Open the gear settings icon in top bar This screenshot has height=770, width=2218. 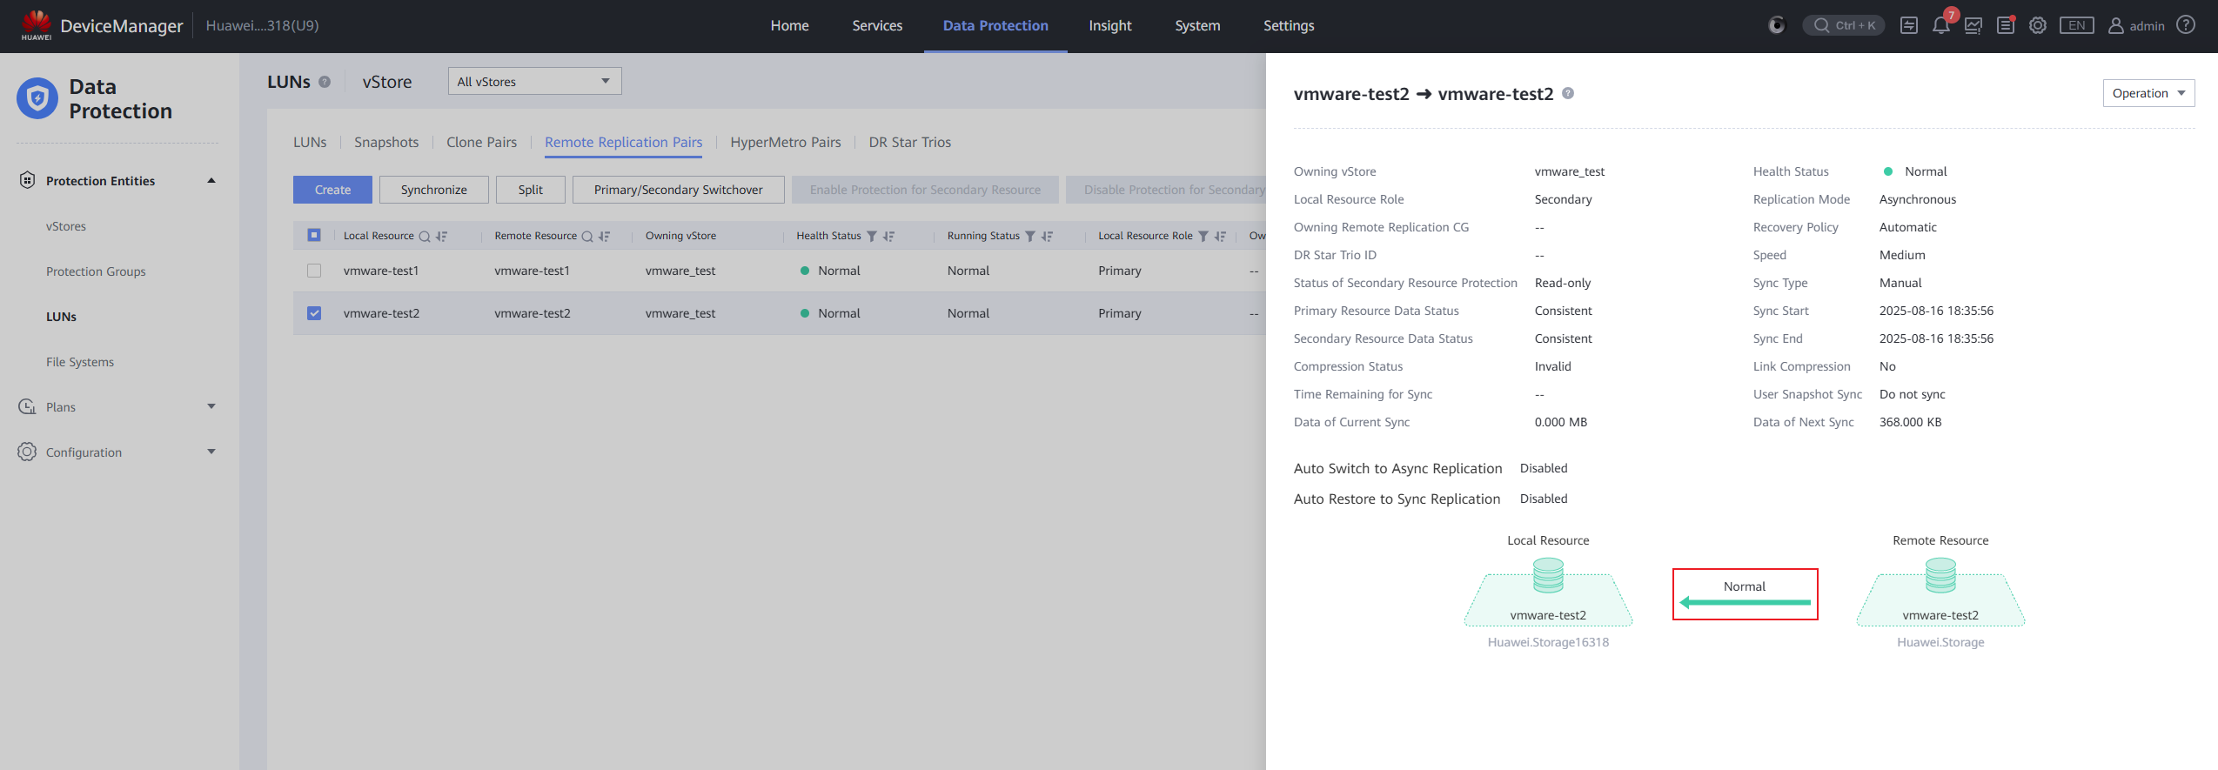point(2038,25)
